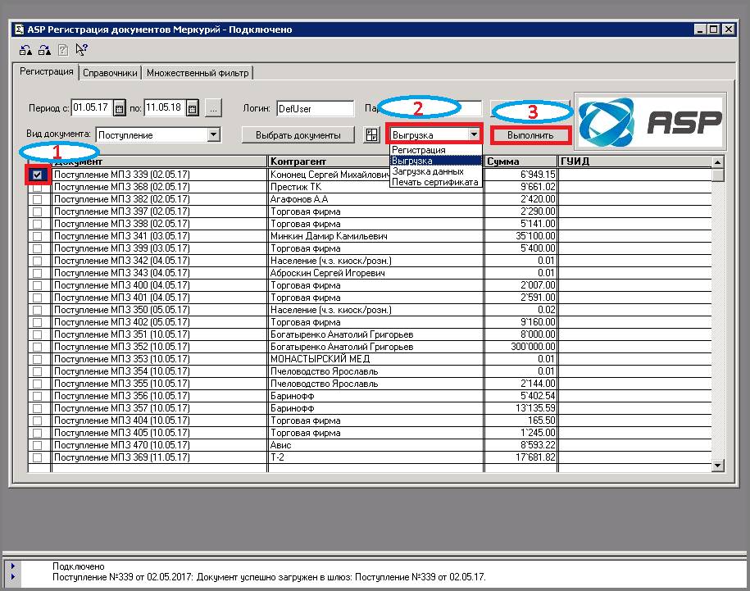Screen dimensions: 750x591
Task: Click the table scrollbar down arrow
Action: click(x=717, y=466)
